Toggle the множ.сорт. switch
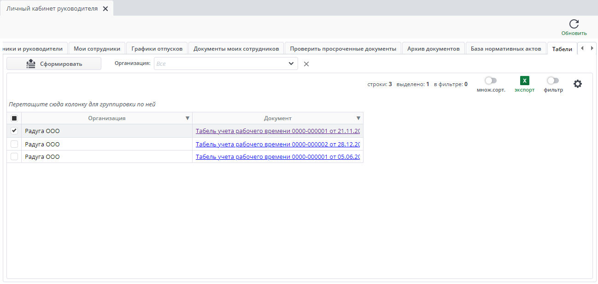Screen dimensions: 598x284 [491, 81]
